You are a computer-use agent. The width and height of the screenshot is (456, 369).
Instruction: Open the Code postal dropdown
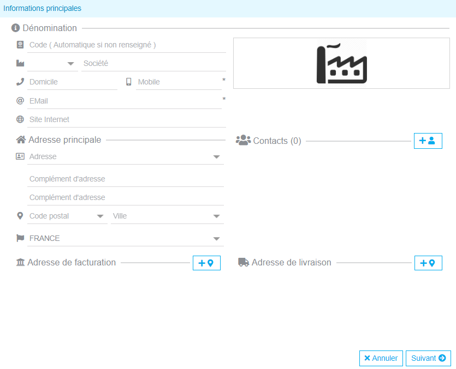[x=100, y=216]
